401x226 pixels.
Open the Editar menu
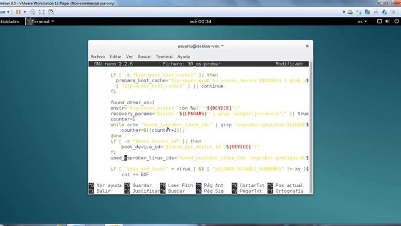coord(115,56)
